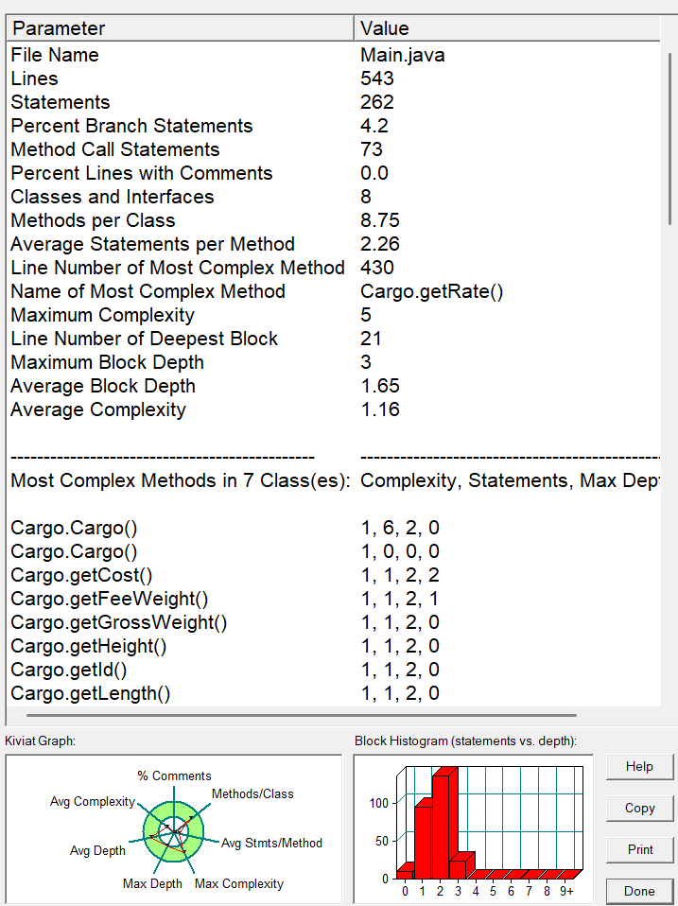Select the value 1, 1, 2, 1
The height and width of the screenshot is (906, 678).
(x=400, y=600)
